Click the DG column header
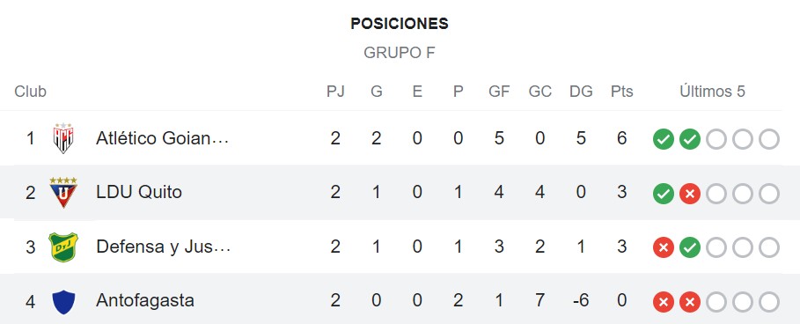The width and height of the screenshot is (800, 324). (x=581, y=92)
